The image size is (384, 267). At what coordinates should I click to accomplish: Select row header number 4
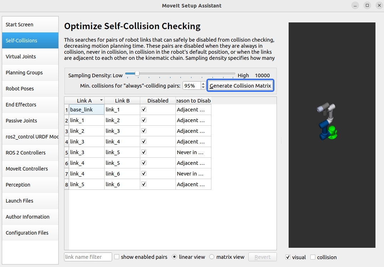(x=67, y=142)
